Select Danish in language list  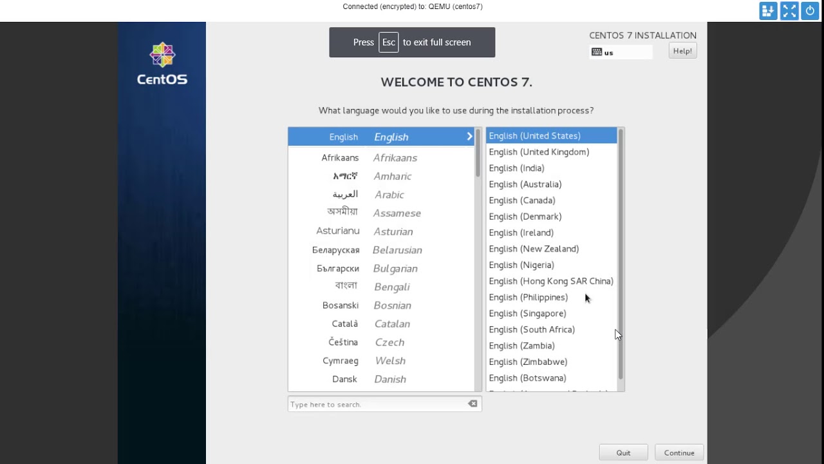point(381,379)
